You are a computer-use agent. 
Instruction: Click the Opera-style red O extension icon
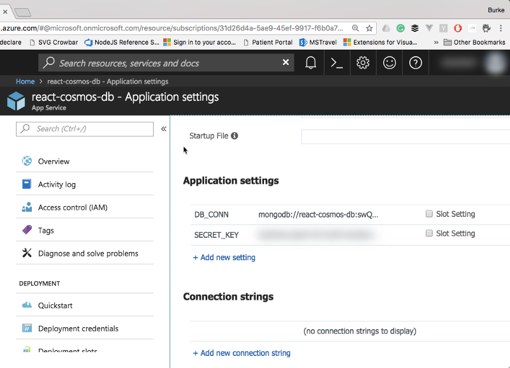click(458, 28)
